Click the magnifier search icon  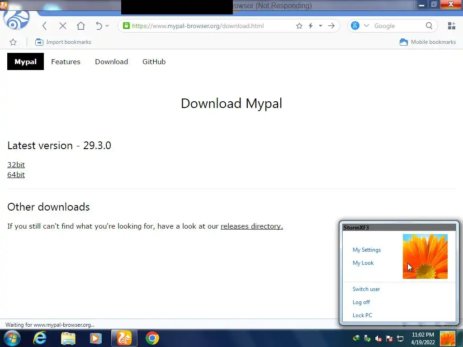429,26
